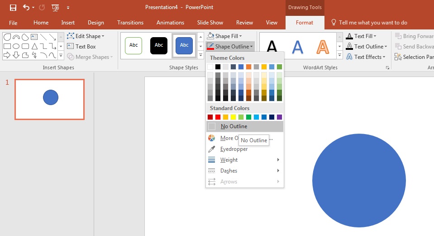Pick white in Theme Colors top row

tap(210, 67)
